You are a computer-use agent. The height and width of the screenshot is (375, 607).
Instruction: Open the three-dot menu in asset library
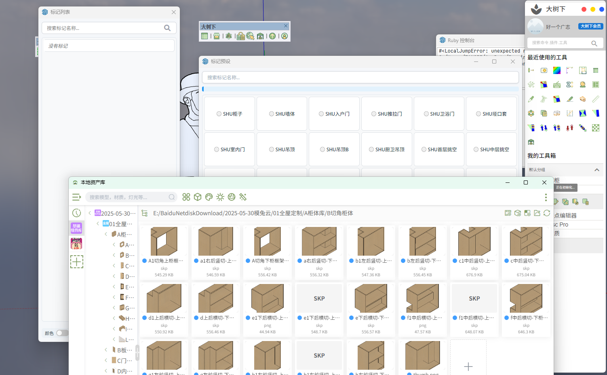point(546,197)
